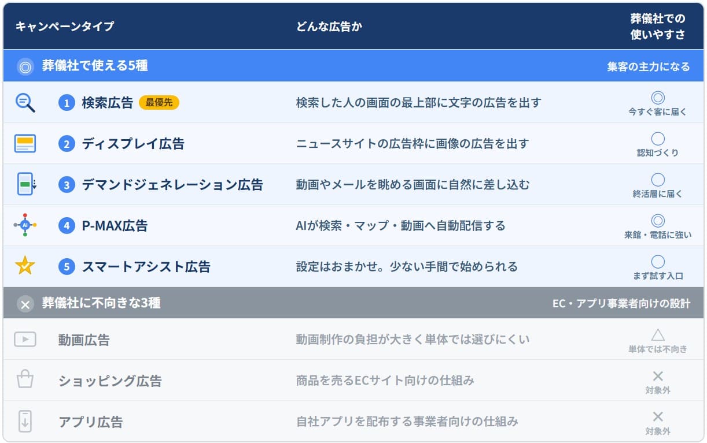This screenshot has height=443, width=707.
Task: Click the 検索広告 campaign name
Action: coord(108,103)
